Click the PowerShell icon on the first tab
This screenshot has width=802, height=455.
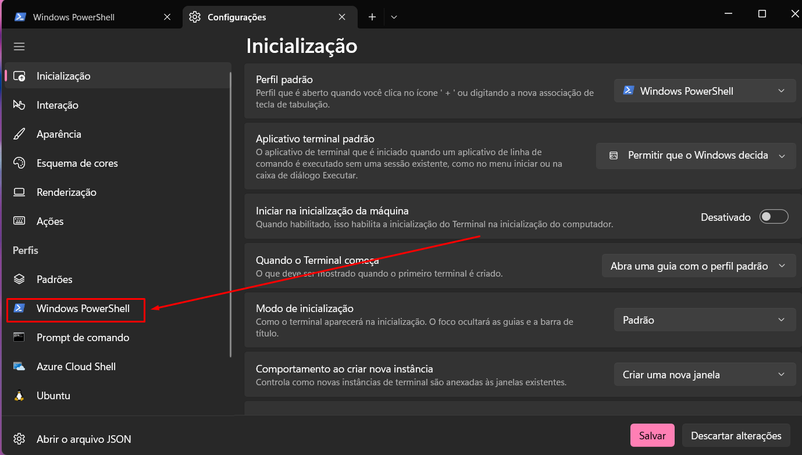tap(20, 17)
